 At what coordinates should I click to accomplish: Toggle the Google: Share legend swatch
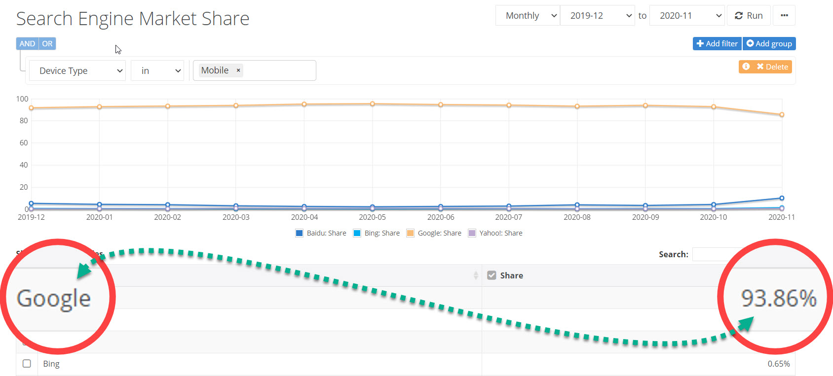click(410, 233)
